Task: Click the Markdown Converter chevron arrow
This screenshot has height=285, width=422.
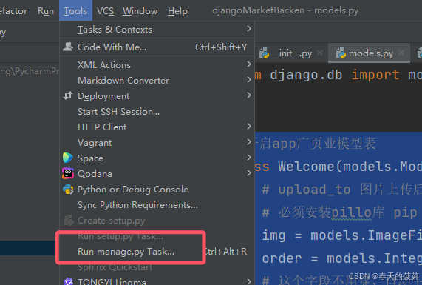Action: 249,80
